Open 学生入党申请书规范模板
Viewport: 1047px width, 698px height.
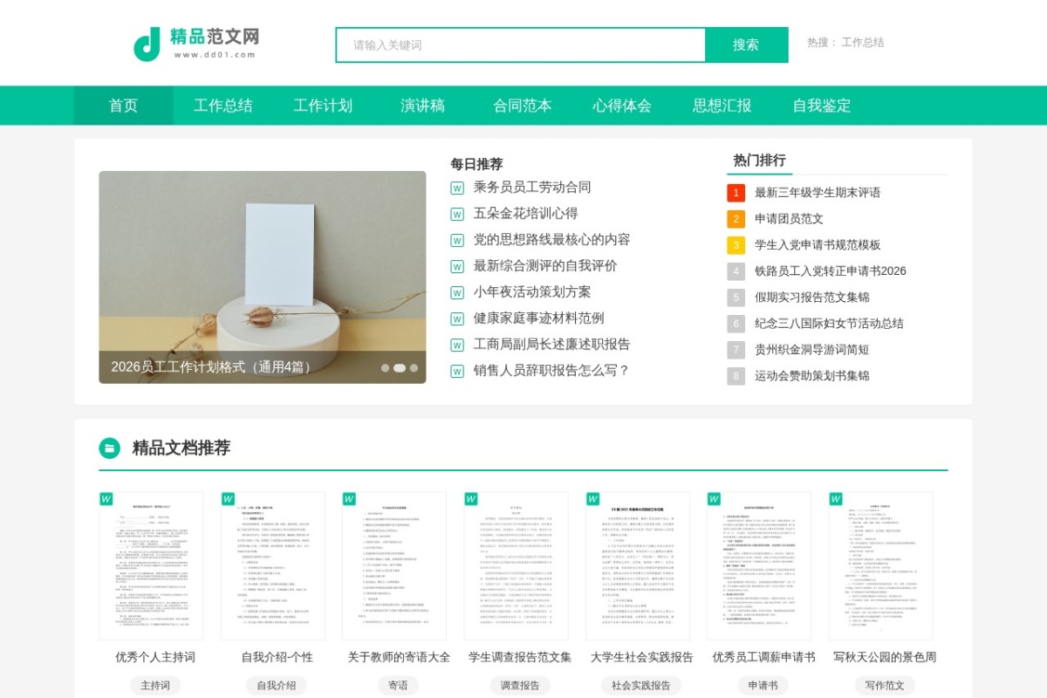[818, 245]
